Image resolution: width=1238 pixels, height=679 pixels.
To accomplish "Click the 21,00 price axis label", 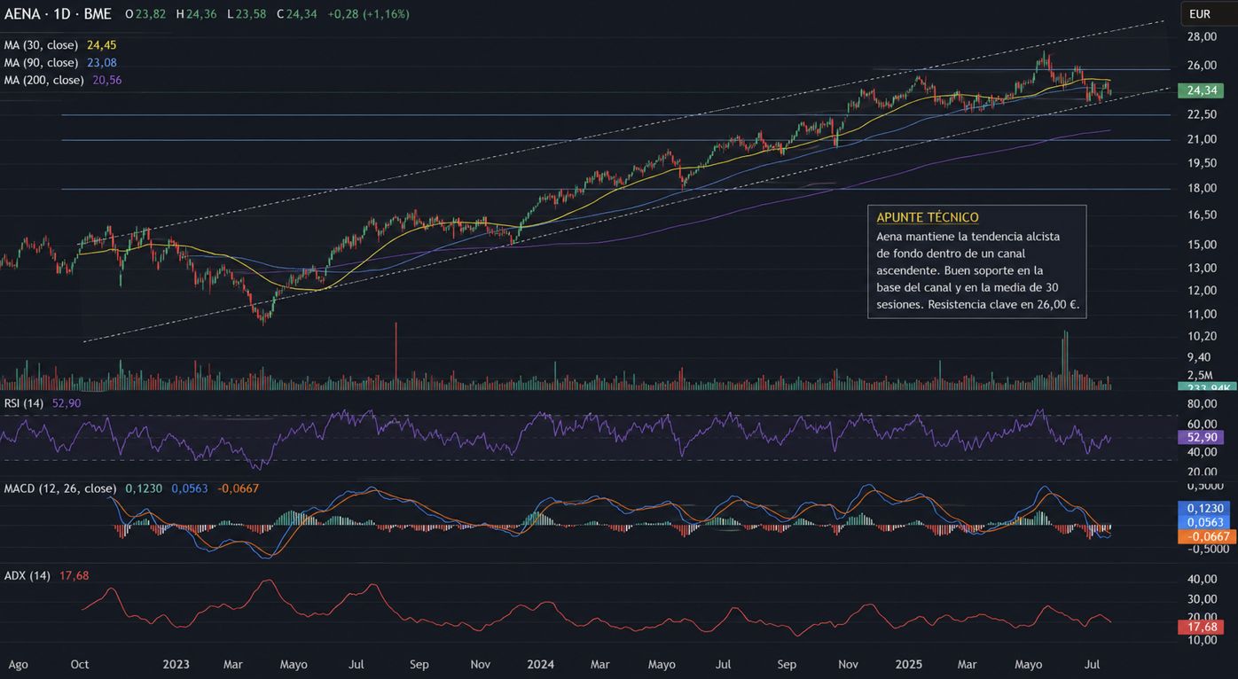I will coord(1202,140).
